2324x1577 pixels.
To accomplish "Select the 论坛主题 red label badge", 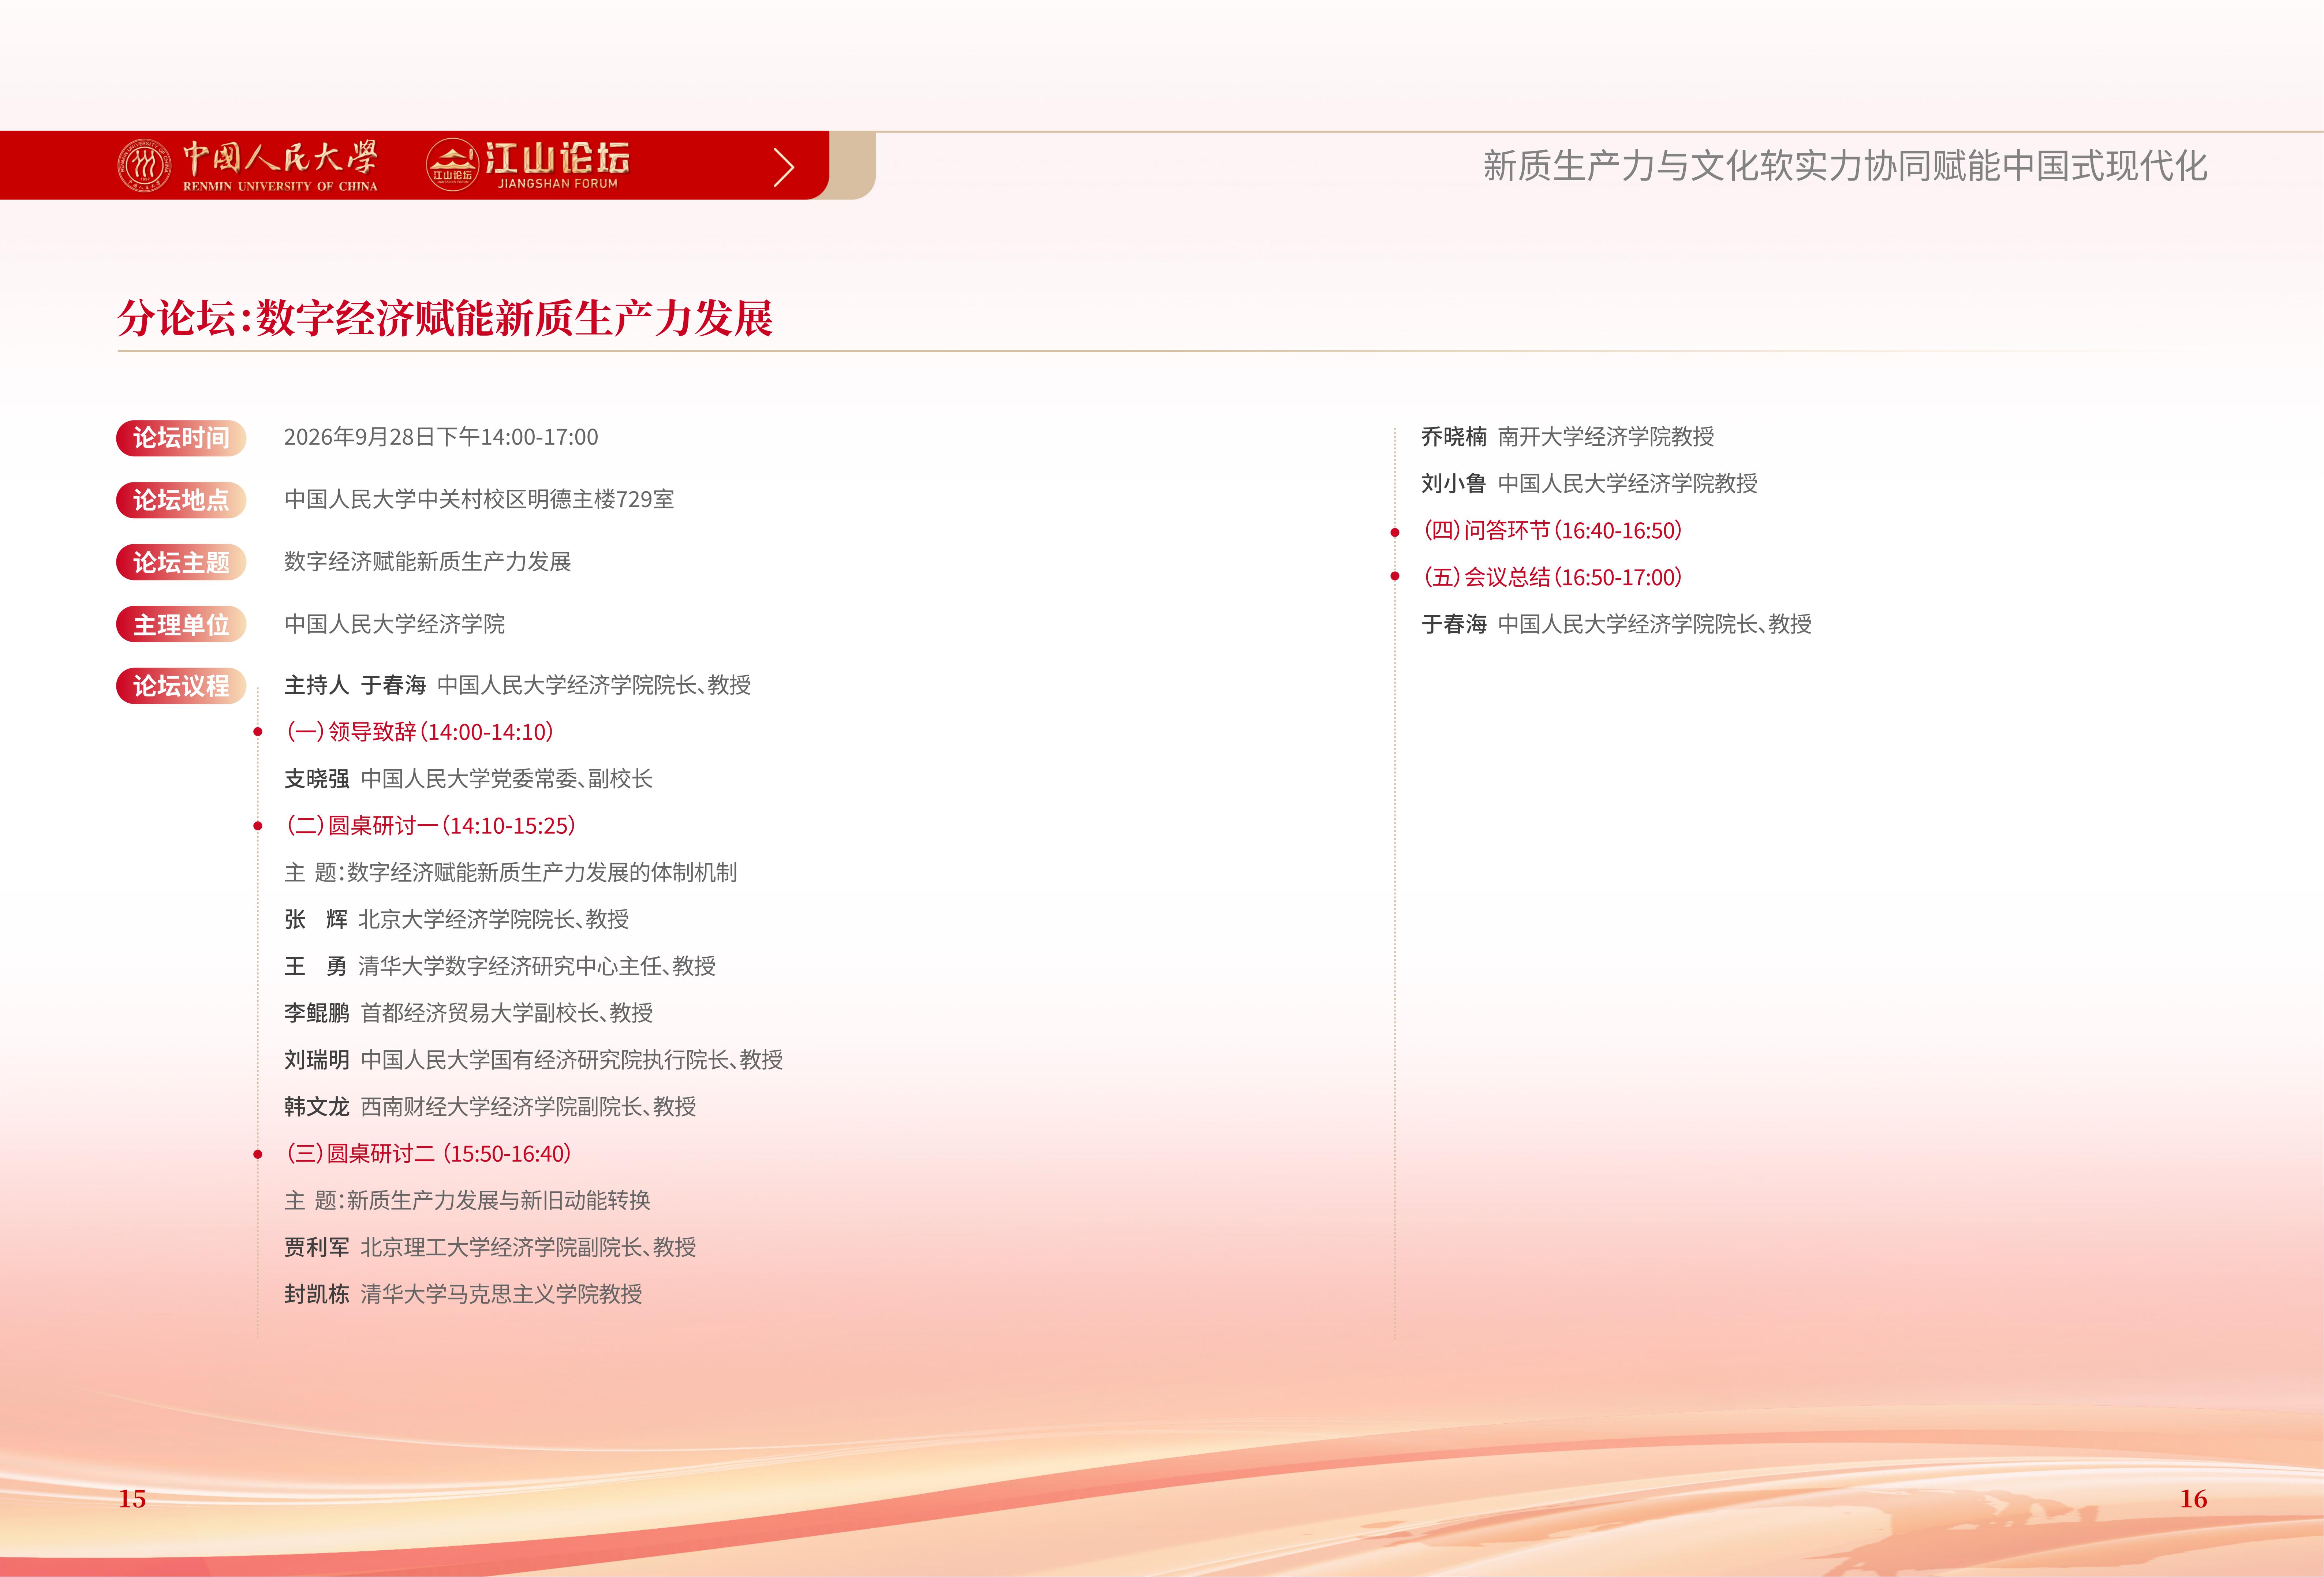I will [181, 562].
